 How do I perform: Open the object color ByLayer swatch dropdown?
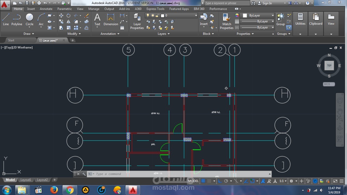click(x=257, y=15)
